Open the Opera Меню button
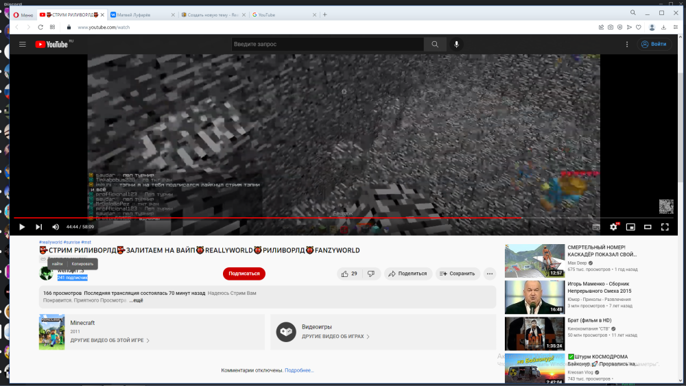 pyautogui.click(x=23, y=15)
